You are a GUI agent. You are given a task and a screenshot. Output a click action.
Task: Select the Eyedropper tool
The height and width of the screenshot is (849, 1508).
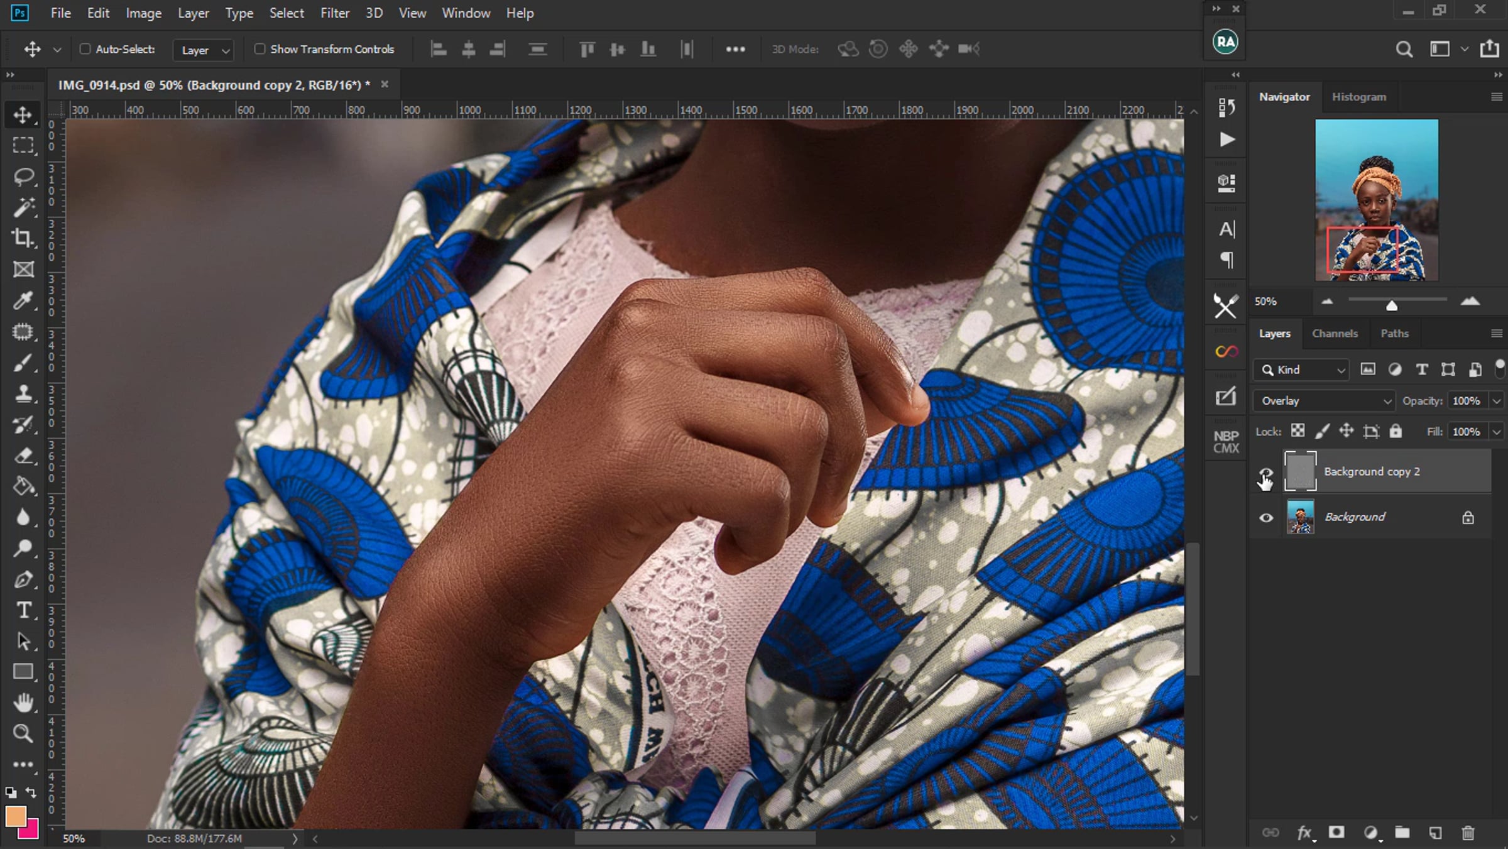pyautogui.click(x=23, y=300)
